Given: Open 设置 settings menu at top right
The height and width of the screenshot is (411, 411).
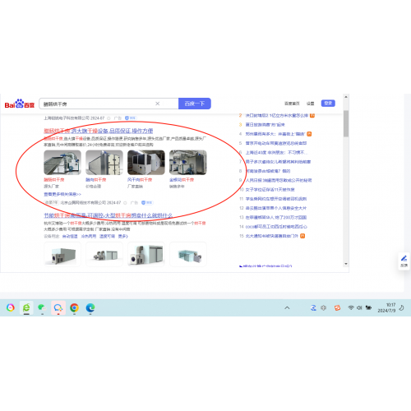Looking at the screenshot, I should point(311,104).
